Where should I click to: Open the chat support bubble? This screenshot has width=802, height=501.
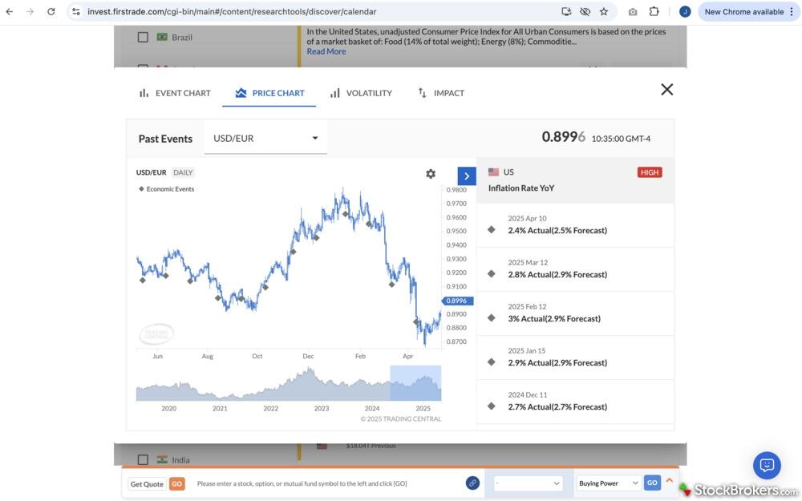(x=766, y=465)
